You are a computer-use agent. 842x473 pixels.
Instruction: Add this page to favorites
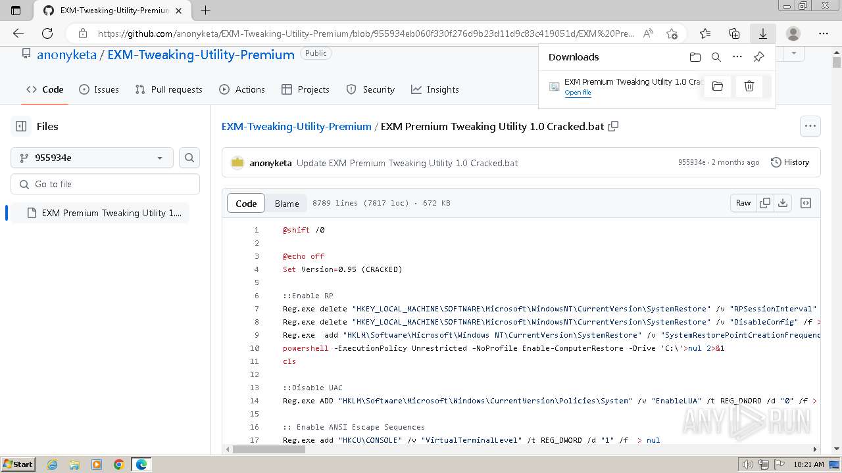(x=672, y=34)
